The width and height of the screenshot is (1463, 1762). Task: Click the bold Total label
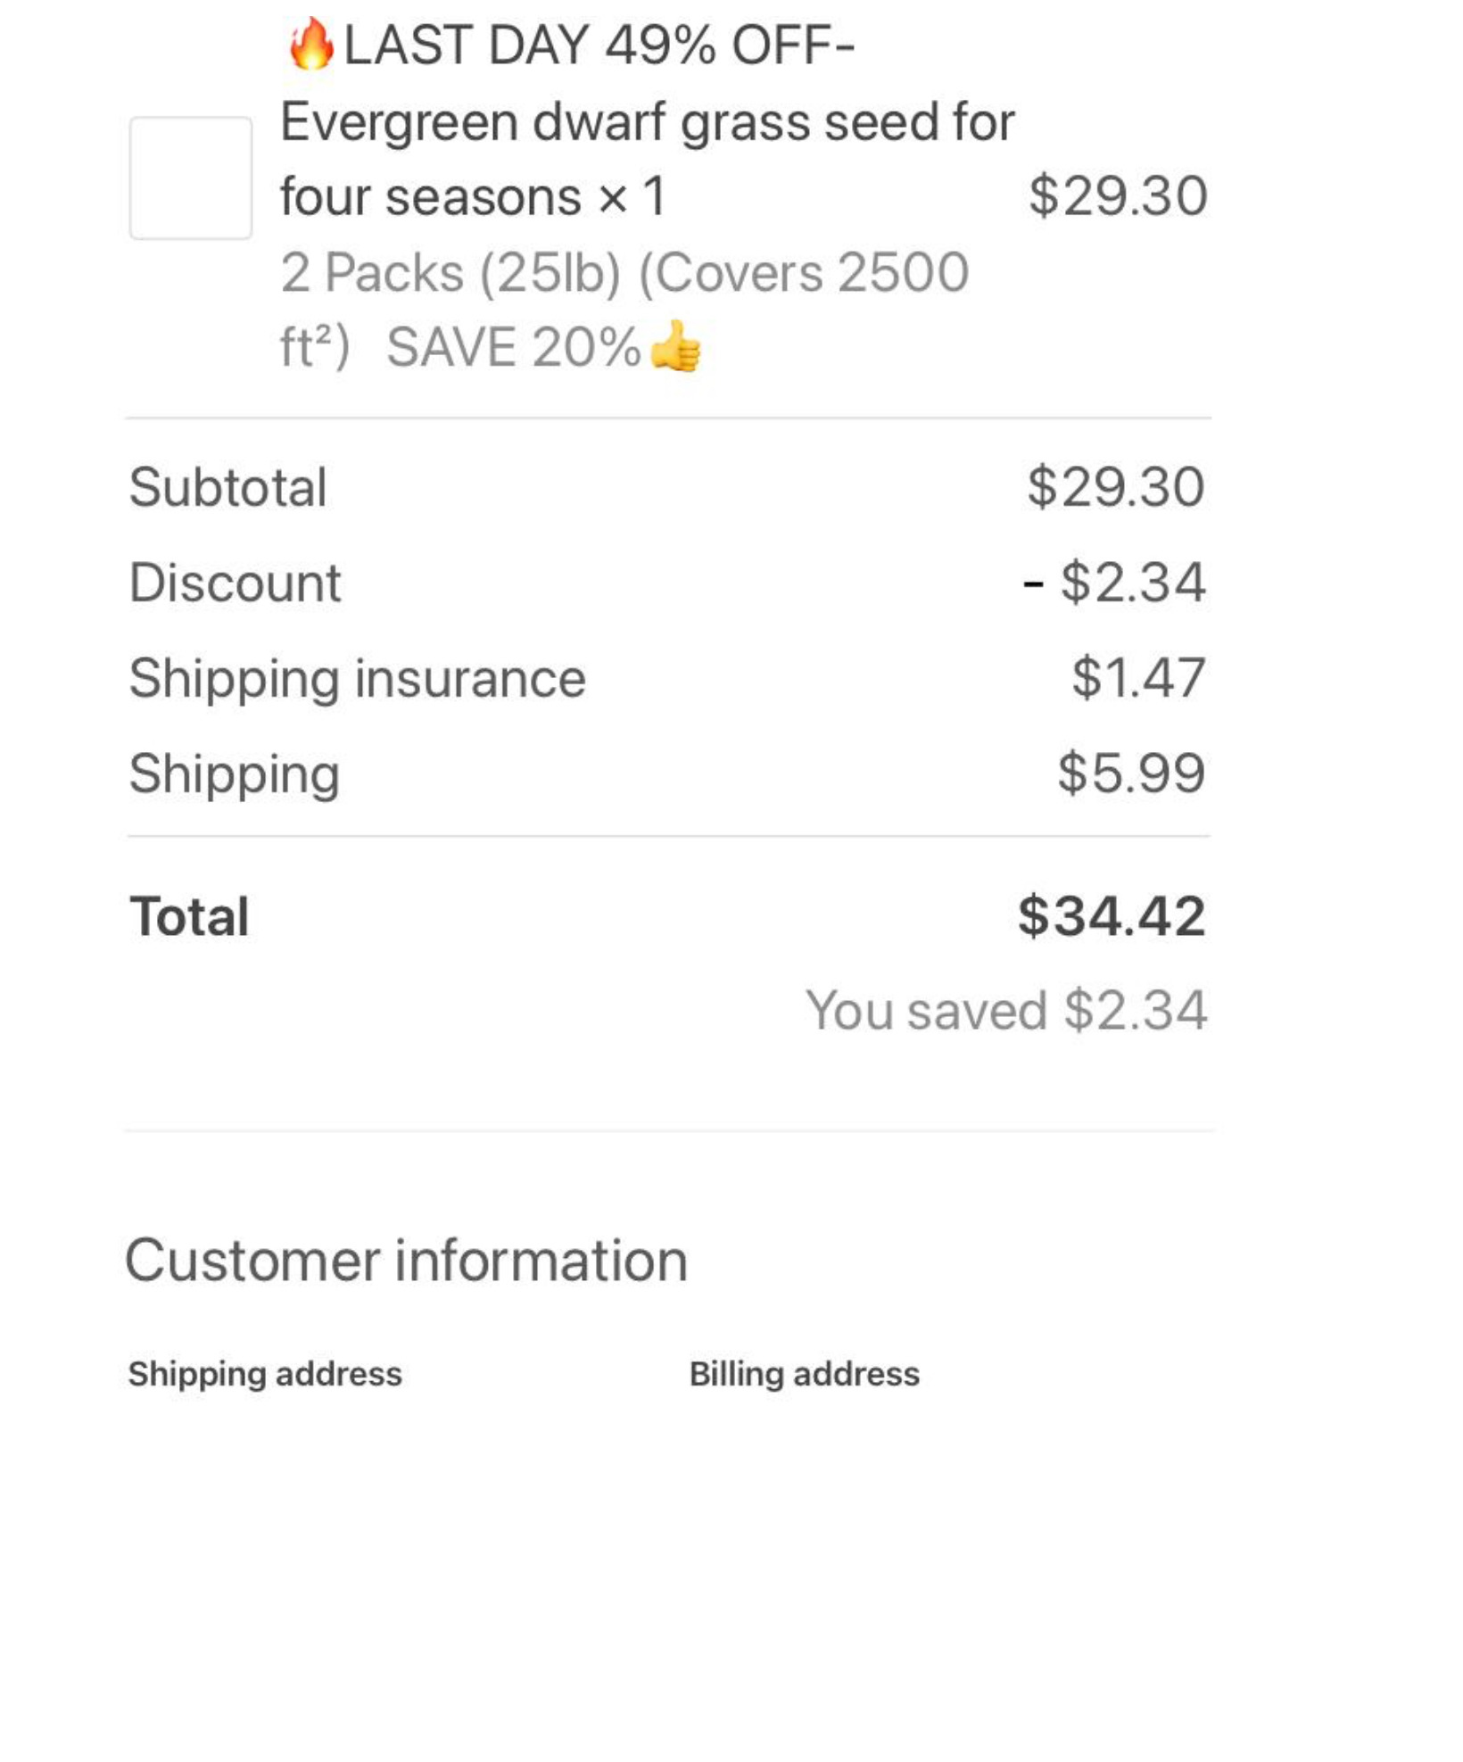(189, 916)
